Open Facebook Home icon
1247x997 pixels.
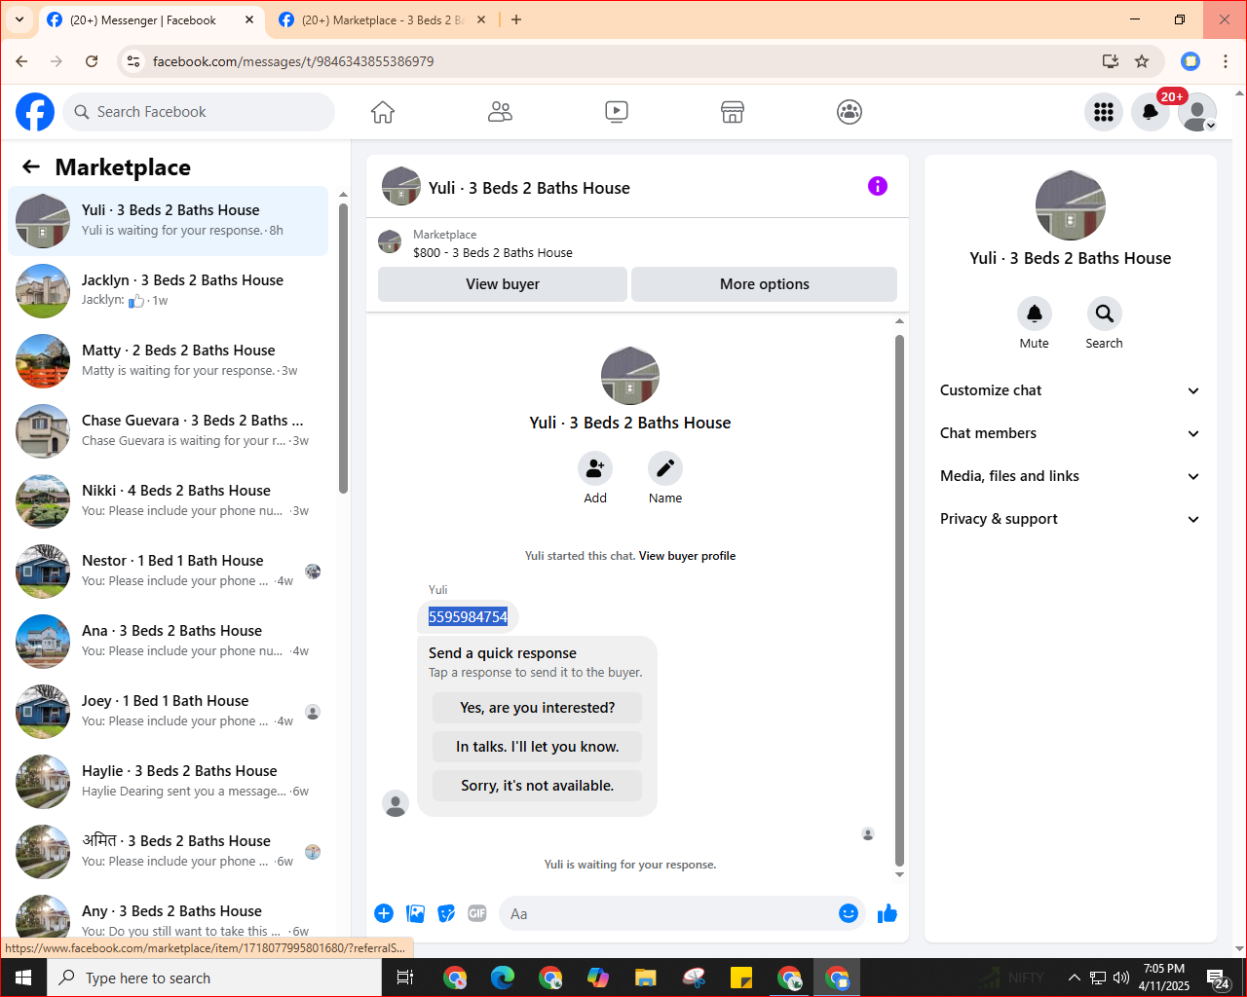(x=383, y=112)
